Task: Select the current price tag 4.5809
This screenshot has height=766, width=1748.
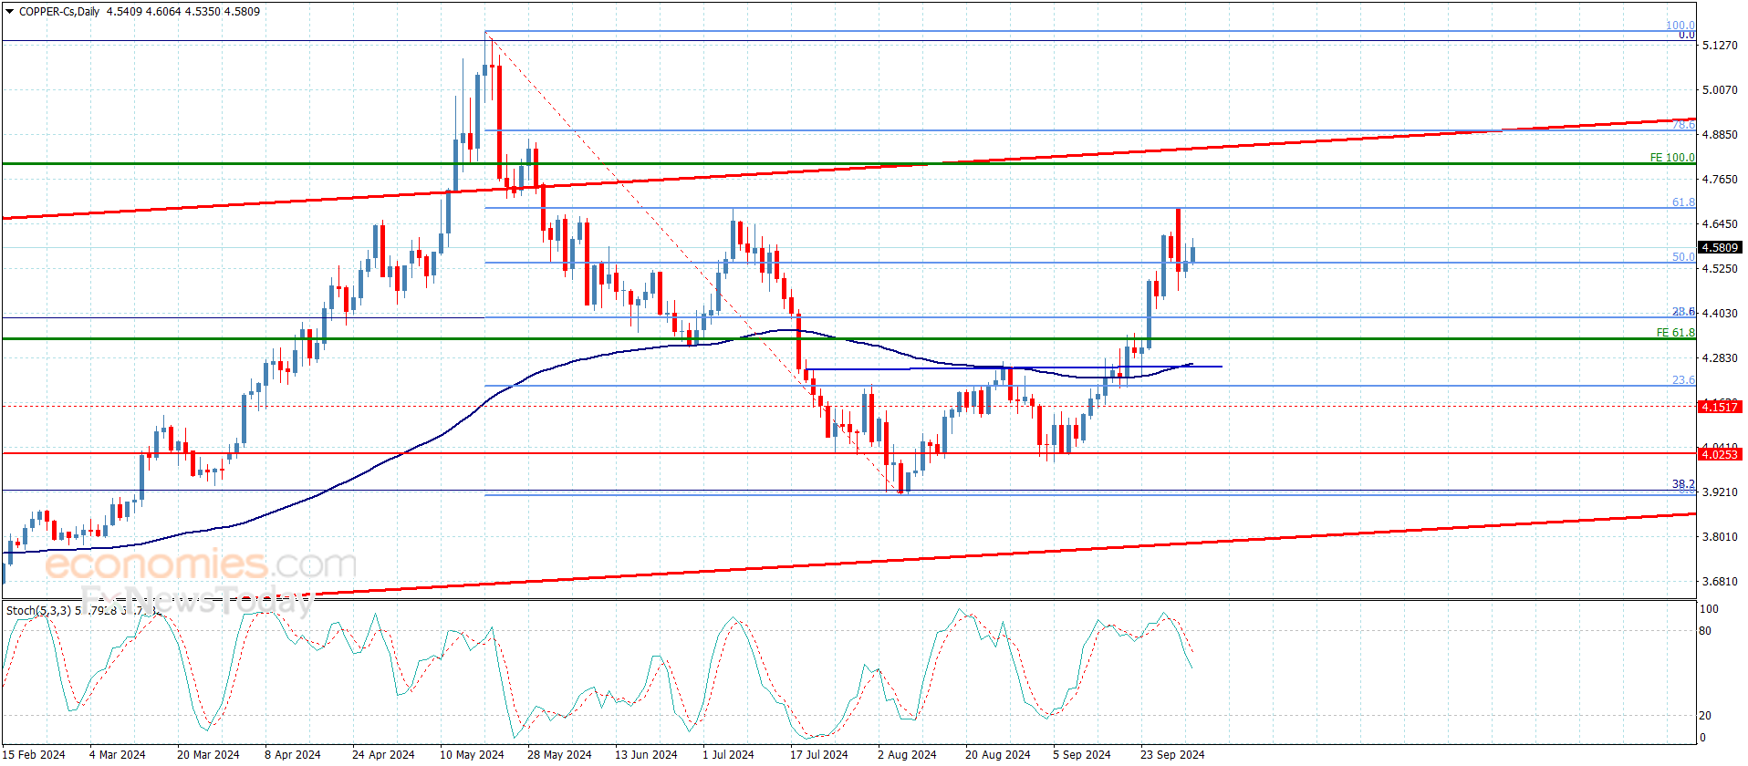Action: [1719, 247]
